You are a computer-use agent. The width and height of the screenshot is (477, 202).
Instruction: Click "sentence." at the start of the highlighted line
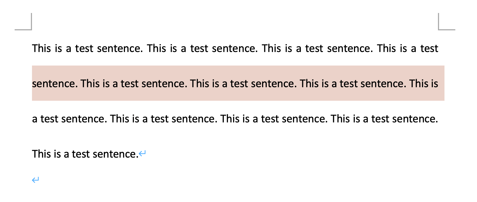pyautogui.click(x=55, y=84)
